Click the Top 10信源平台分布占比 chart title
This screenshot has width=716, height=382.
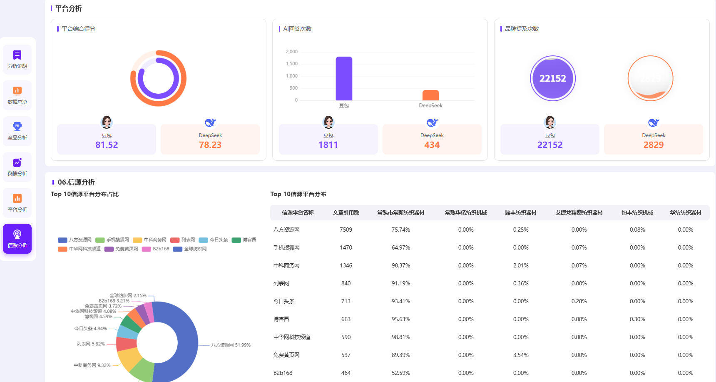pyautogui.click(x=85, y=195)
